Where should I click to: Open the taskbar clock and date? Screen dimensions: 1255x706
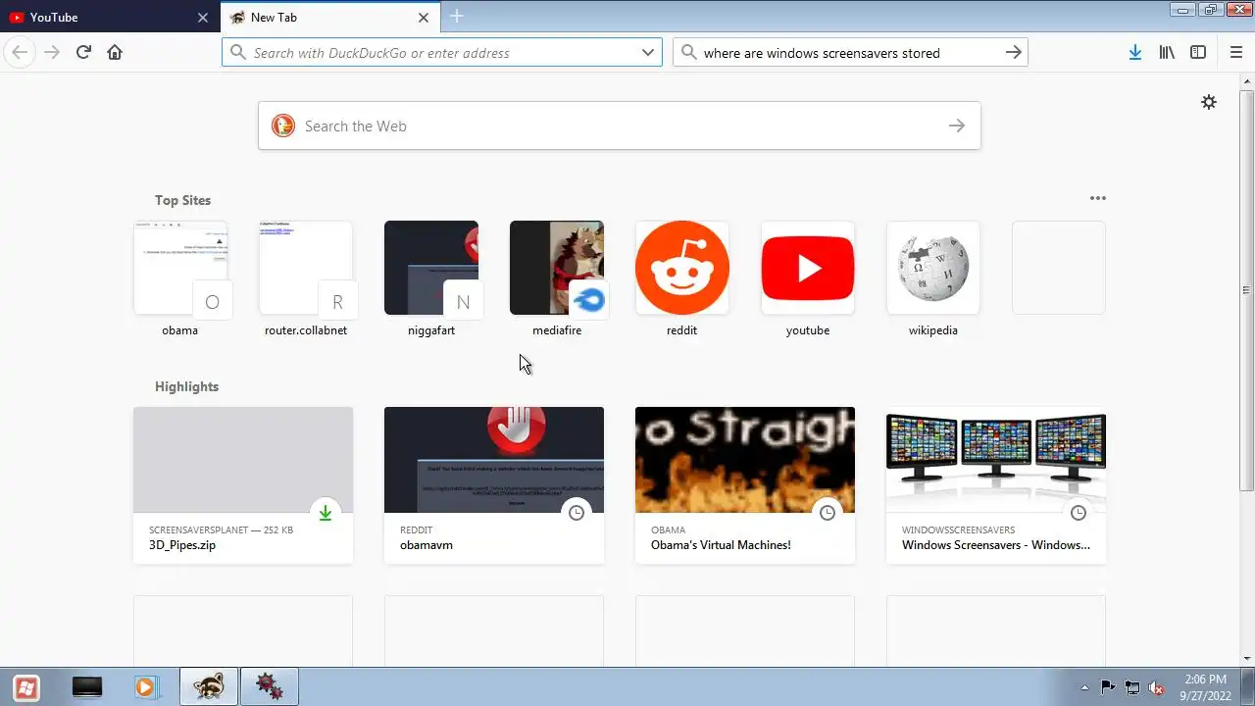tap(1205, 687)
